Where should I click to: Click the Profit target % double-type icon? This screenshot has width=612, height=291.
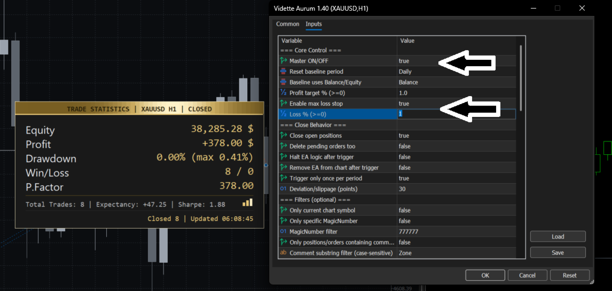pos(284,93)
